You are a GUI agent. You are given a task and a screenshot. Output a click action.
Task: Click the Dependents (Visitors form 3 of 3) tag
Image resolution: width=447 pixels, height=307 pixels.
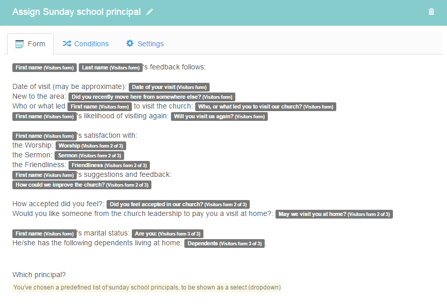pyautogui.click(x=225, y=244)
